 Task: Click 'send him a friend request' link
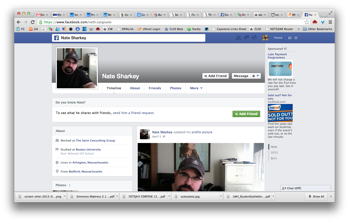tap(133, 113)
